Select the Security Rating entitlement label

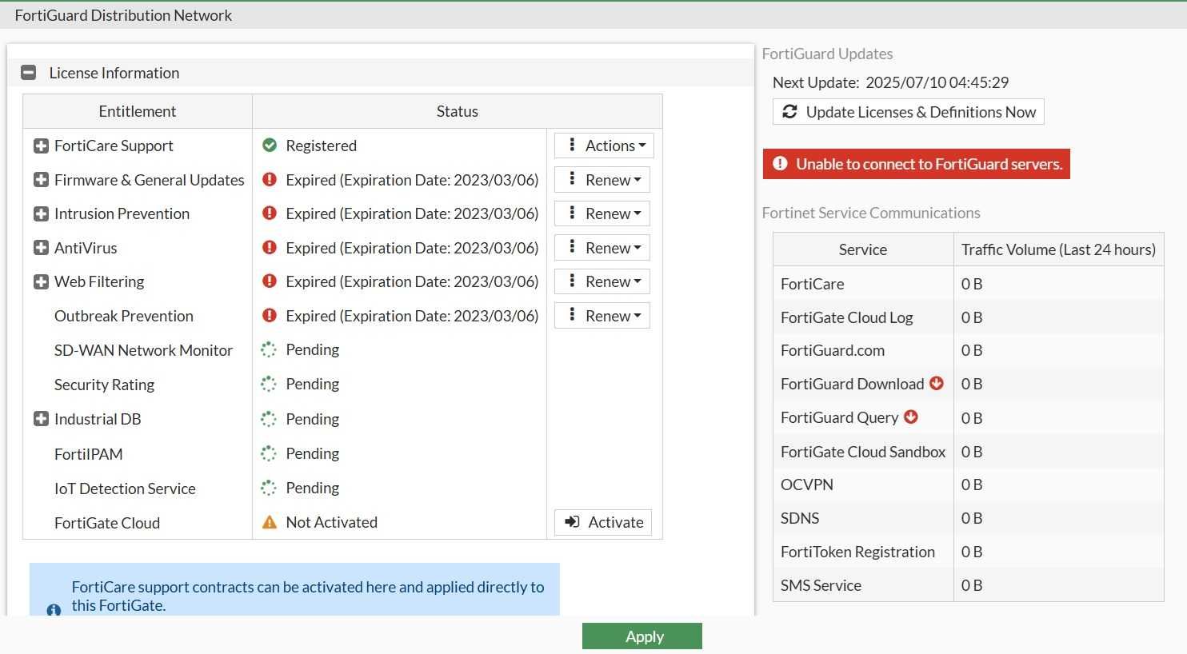coord(104,385)
